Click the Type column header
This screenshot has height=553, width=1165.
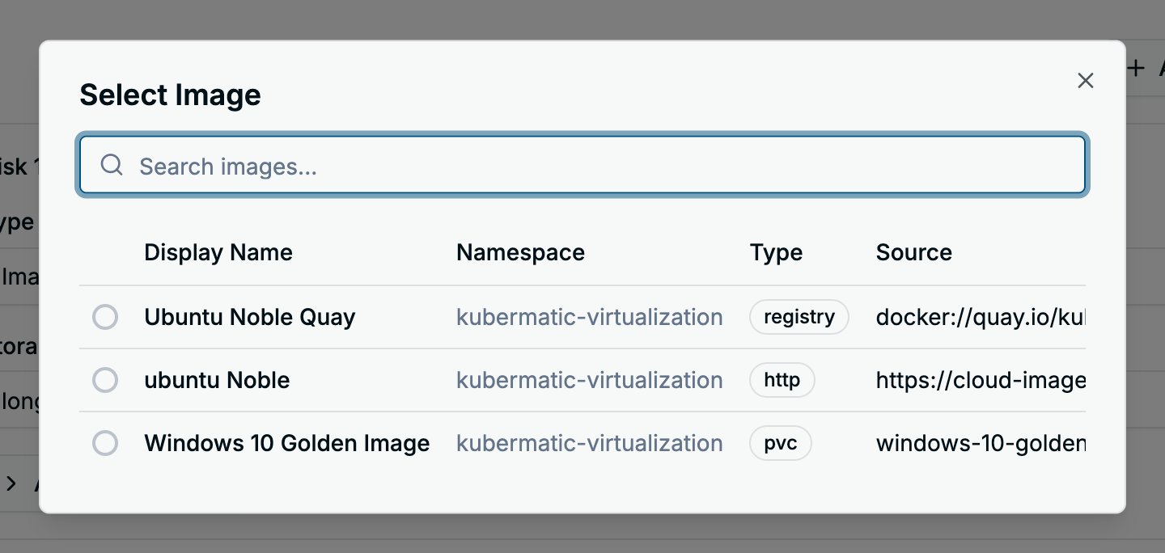click(x=776, y=252)
